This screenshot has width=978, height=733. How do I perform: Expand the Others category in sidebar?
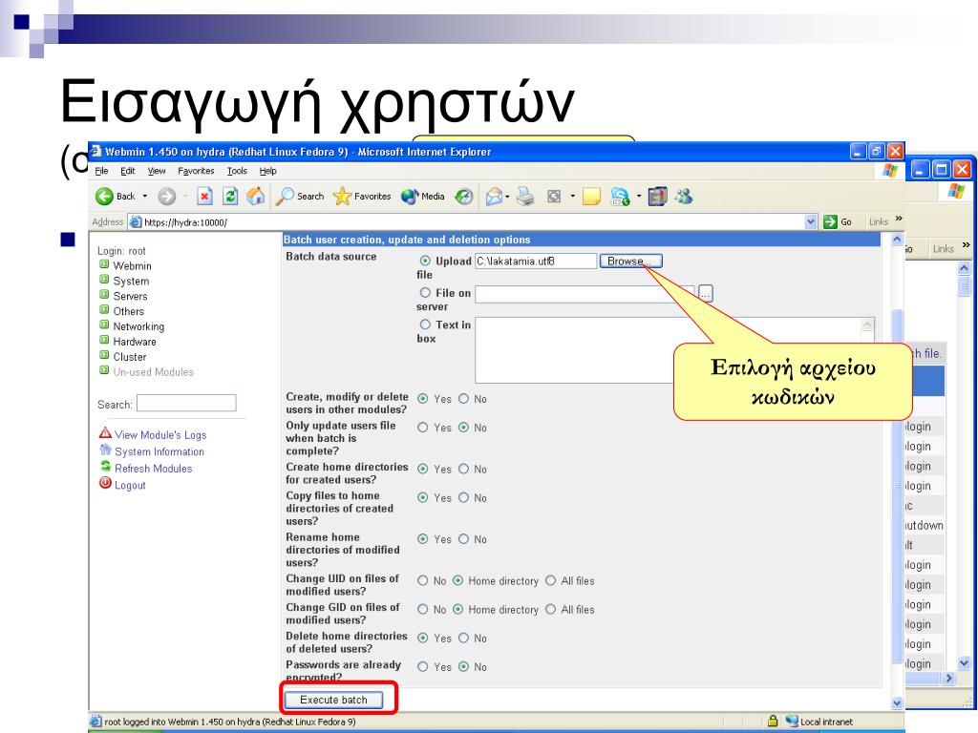(104, 310)
